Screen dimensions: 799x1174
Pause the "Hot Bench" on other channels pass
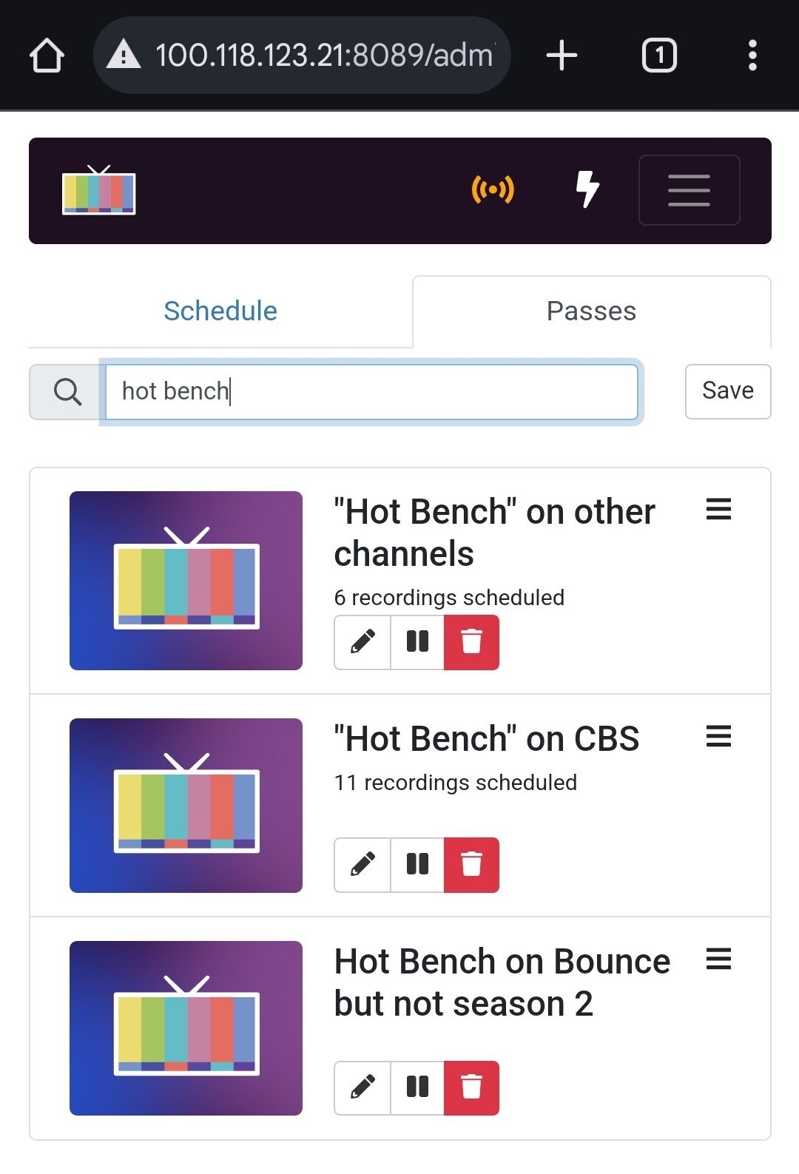pos(417,642)
